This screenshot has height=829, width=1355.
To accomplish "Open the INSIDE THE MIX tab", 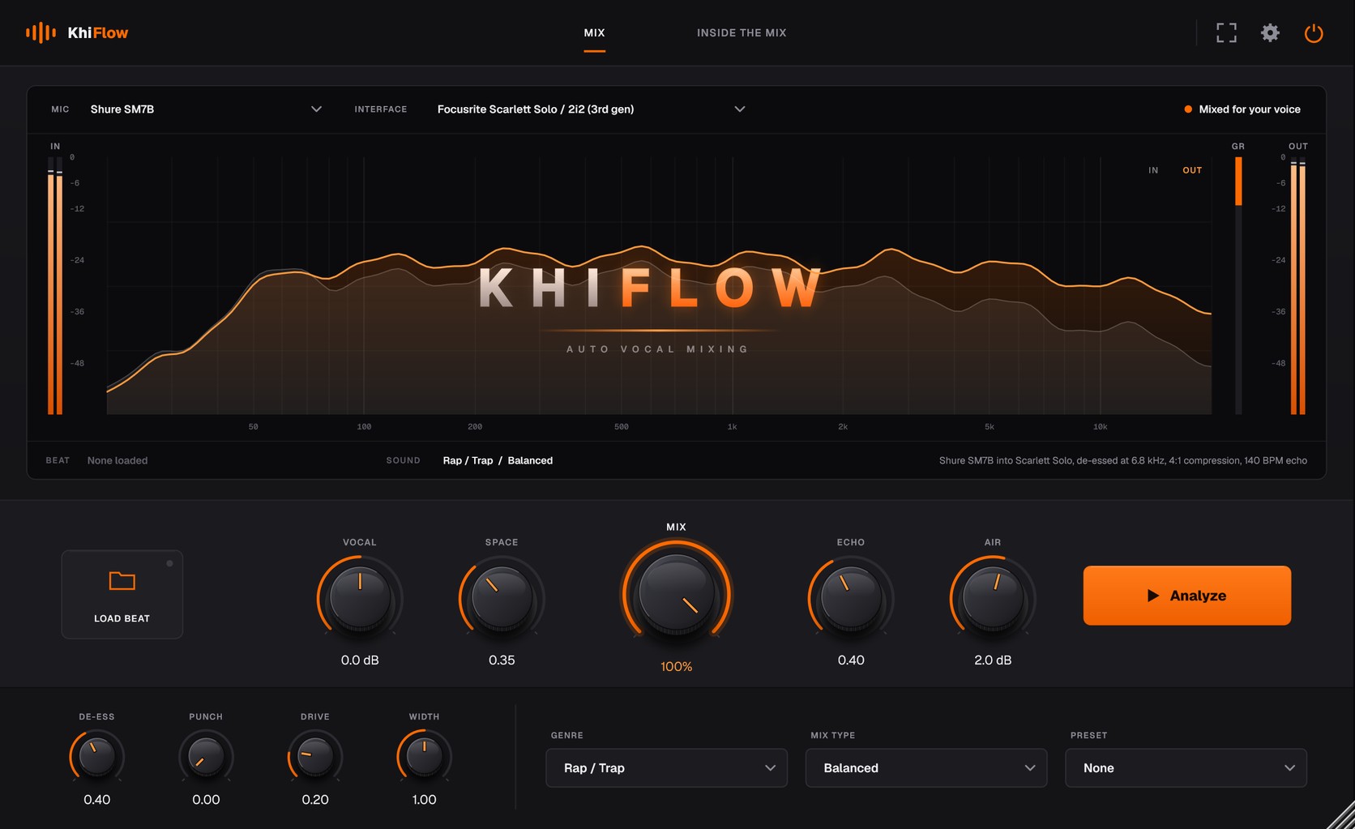I will point(742,33).
